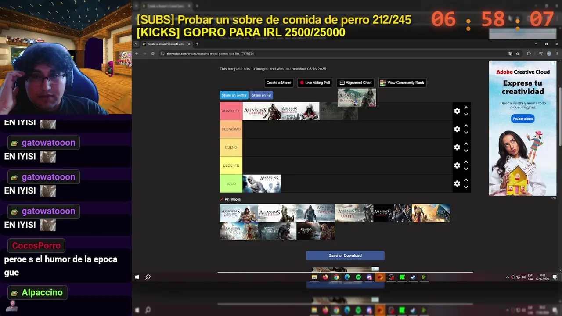This screenshot has height=316, width=562.
Task: Pick Assassin's Creed Syndicate thumbnail
Action: click(393, 213)
